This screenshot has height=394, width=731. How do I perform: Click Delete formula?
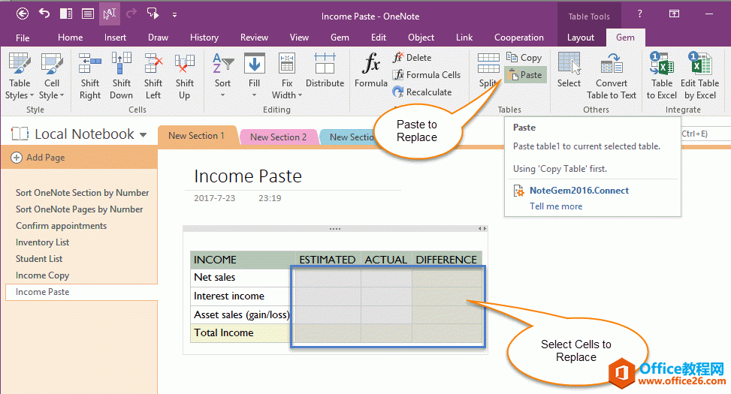pos(412,57)
